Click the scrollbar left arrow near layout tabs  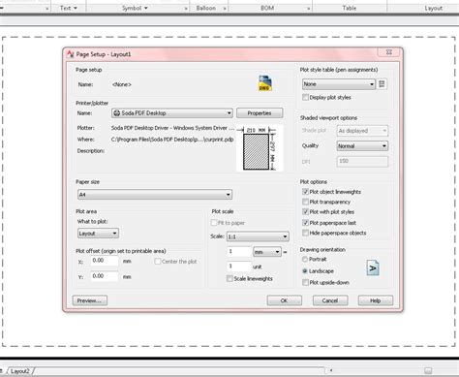point(331,370)
